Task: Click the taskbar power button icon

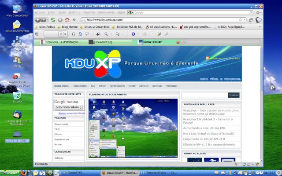Action: pyautogui.click(x=278, y=173)
